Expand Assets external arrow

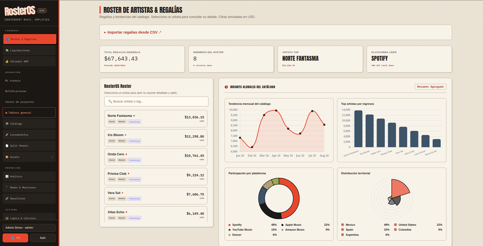tap(52, 157)
